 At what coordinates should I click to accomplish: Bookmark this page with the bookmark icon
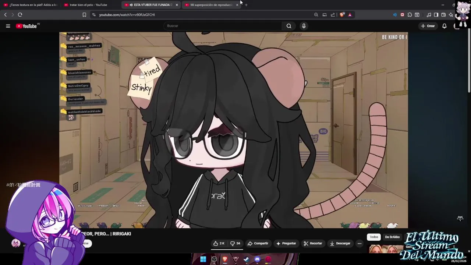[84, 15]
